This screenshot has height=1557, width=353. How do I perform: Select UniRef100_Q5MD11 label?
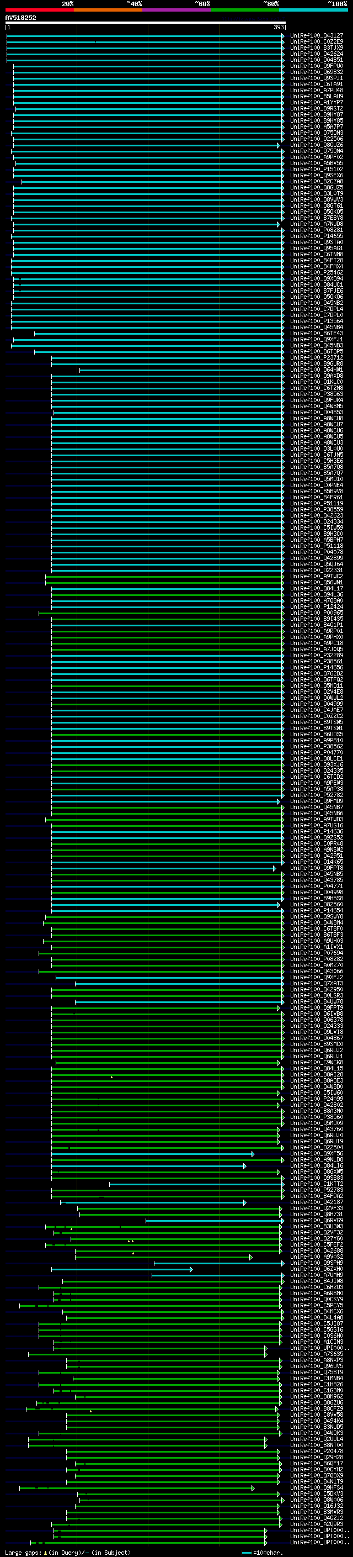pos(317,685)
